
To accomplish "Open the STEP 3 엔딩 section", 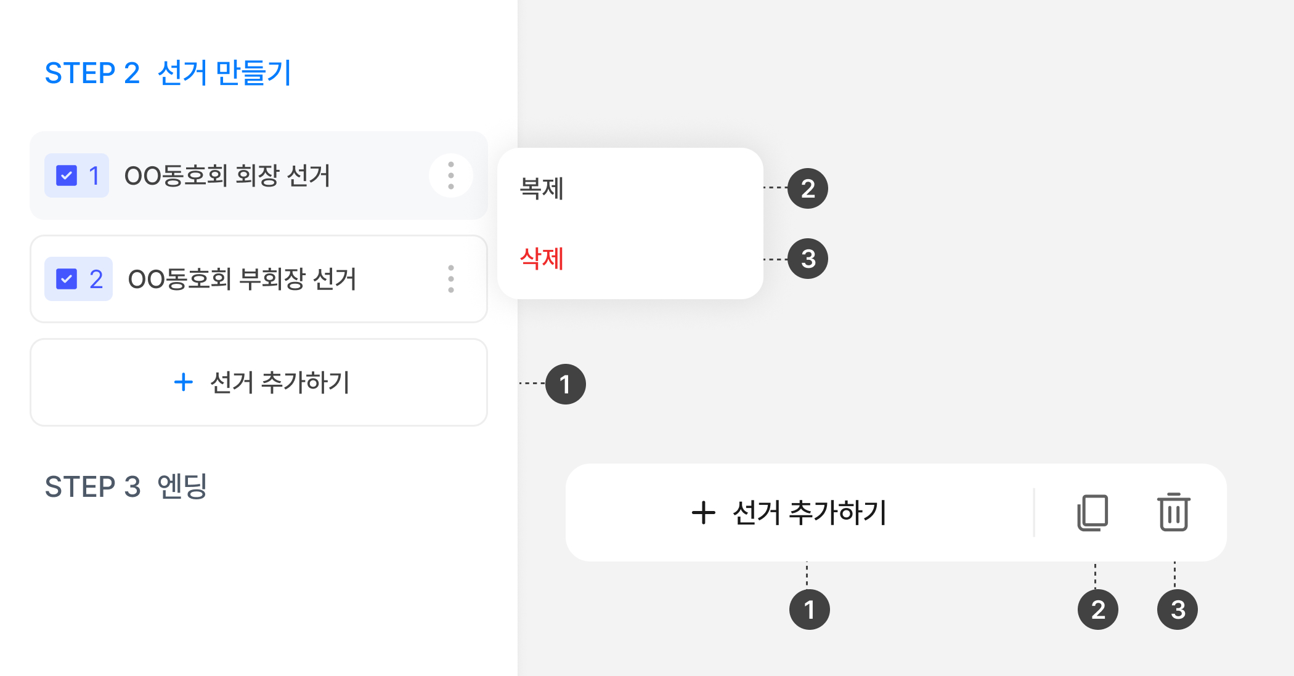I will [x=126, y=486].
